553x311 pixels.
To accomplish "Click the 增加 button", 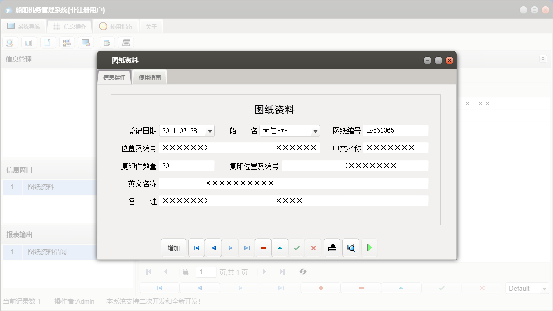I will point(173,247).
